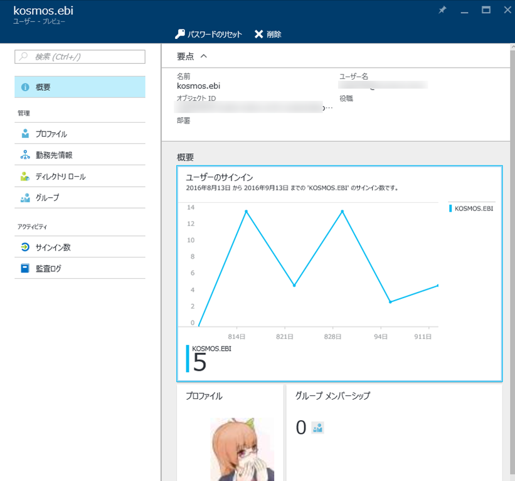
Task: Pin the blade using the pin icon
Action: pos(442,10)
